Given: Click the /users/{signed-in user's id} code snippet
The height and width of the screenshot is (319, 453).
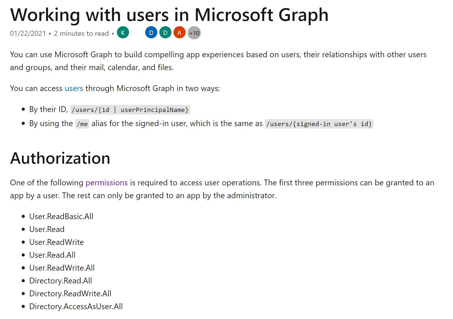Looking at the screenshot, I should [x=319, y=124].
